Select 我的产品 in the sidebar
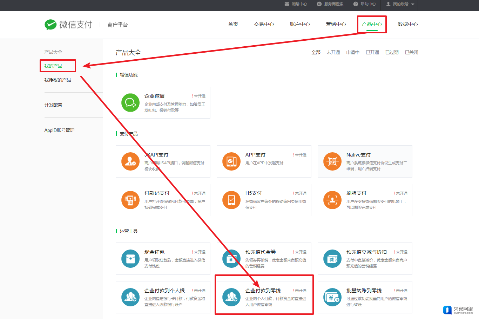 [53, 66]
